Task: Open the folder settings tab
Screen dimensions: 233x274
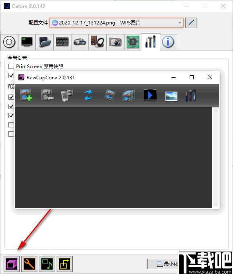Action: (x=45, y=42)
